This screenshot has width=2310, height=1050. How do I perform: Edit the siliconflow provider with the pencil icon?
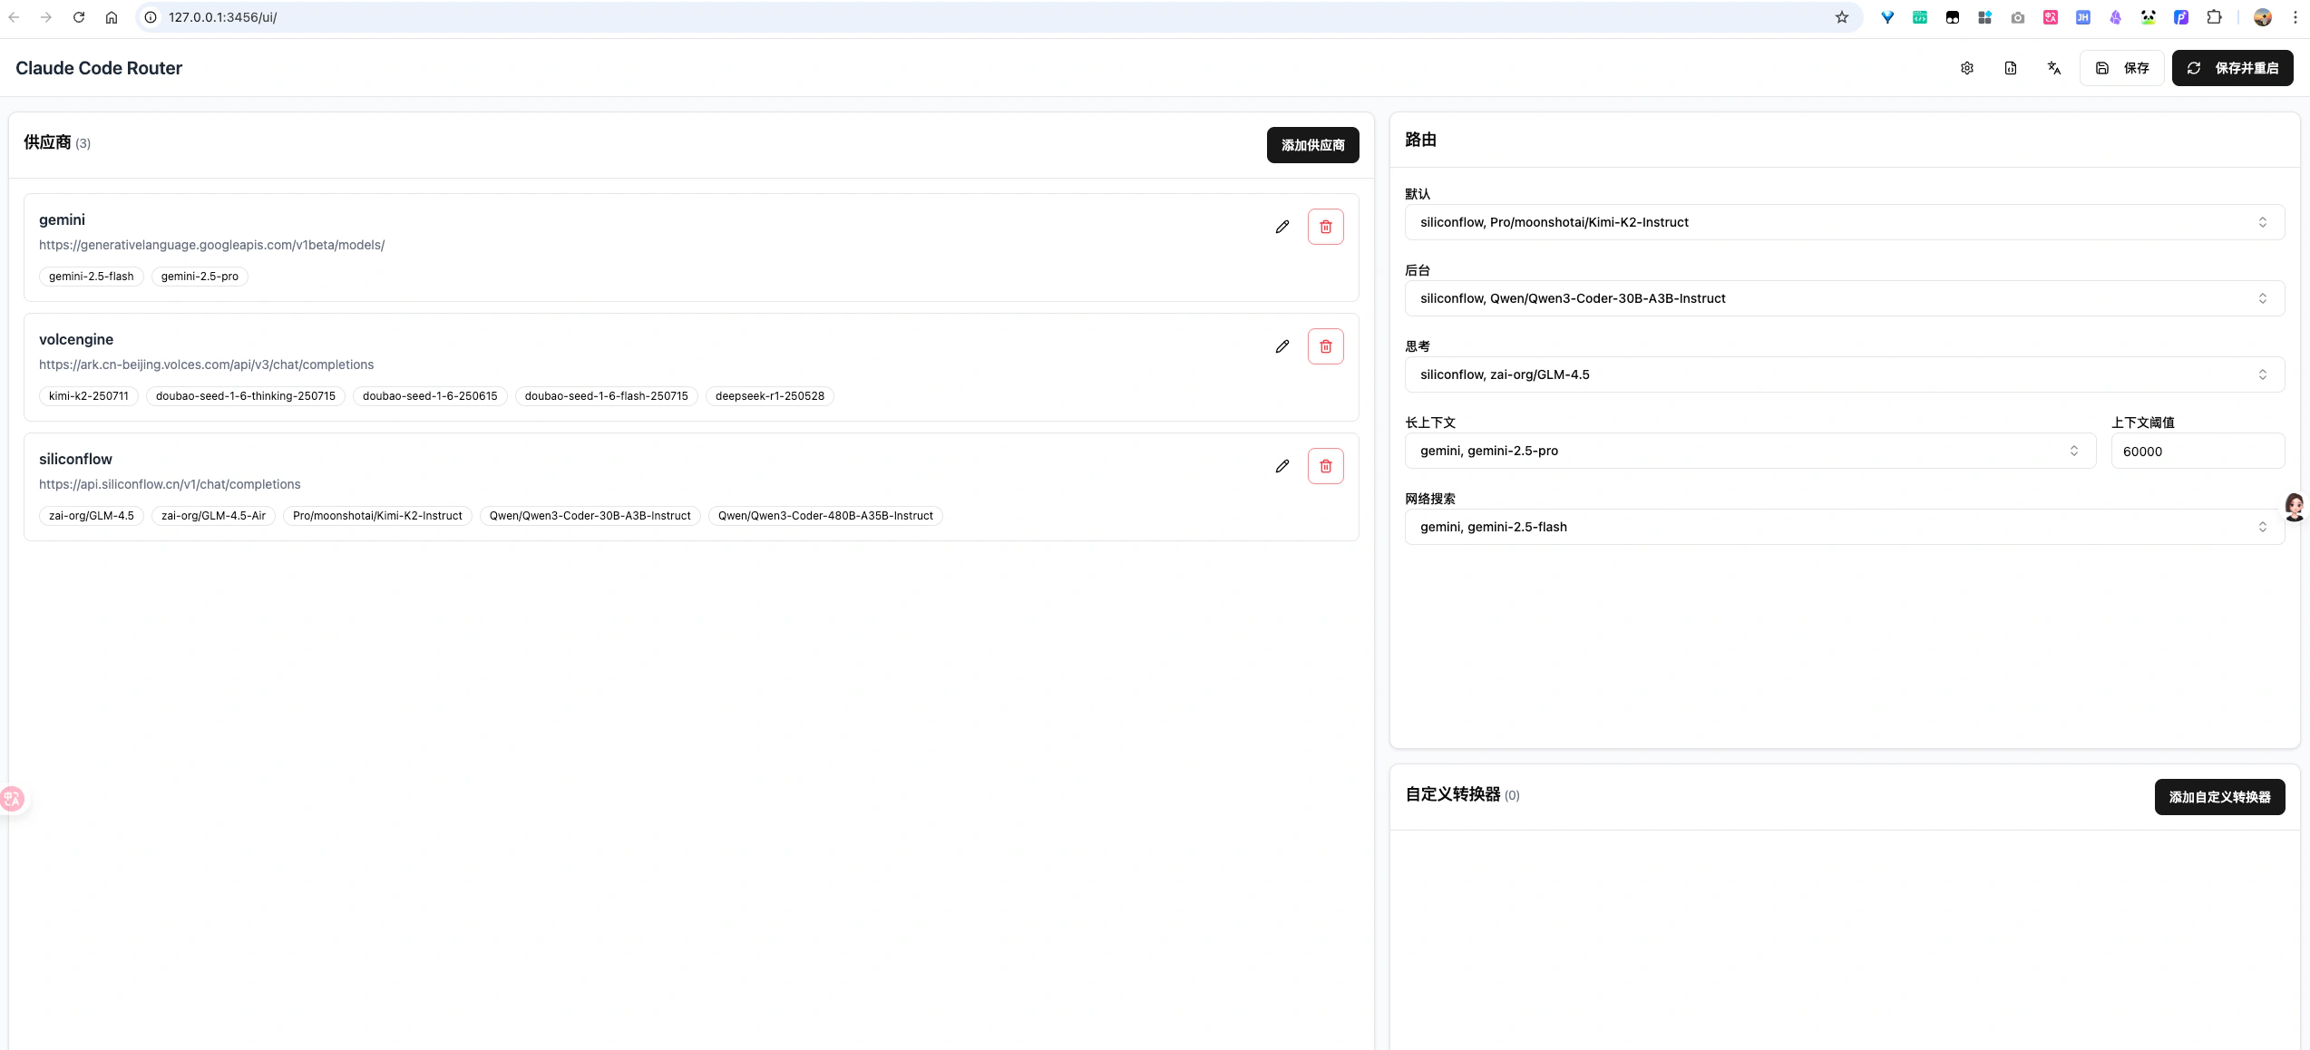point(1282,465)
